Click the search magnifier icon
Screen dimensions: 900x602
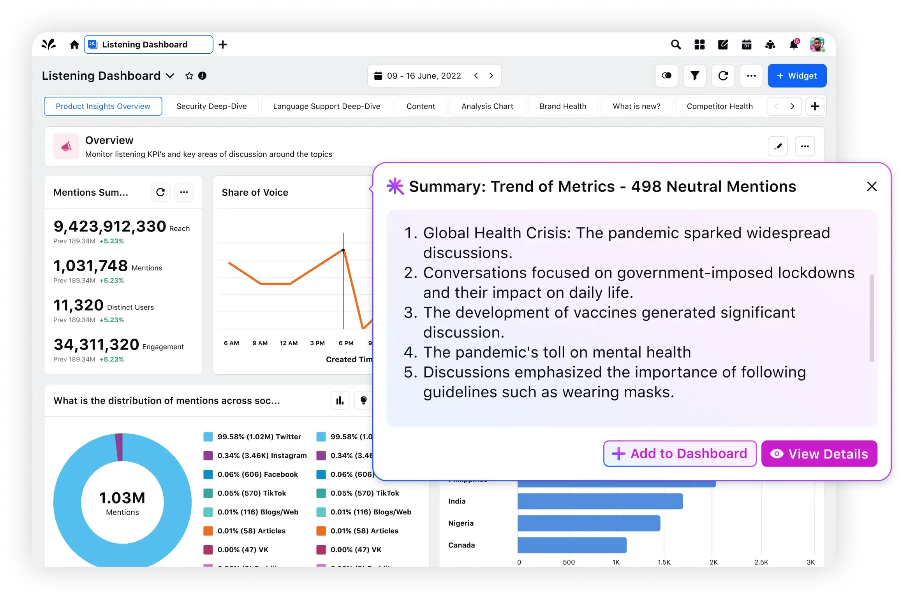coord(676,45)
